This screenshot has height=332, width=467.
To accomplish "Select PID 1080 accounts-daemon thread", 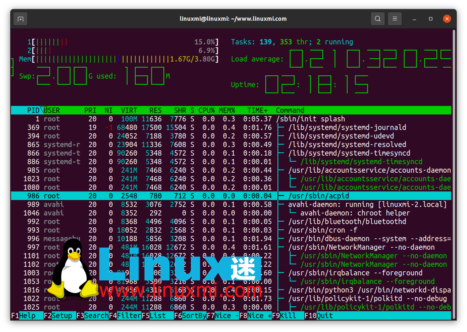I will 231,187.
